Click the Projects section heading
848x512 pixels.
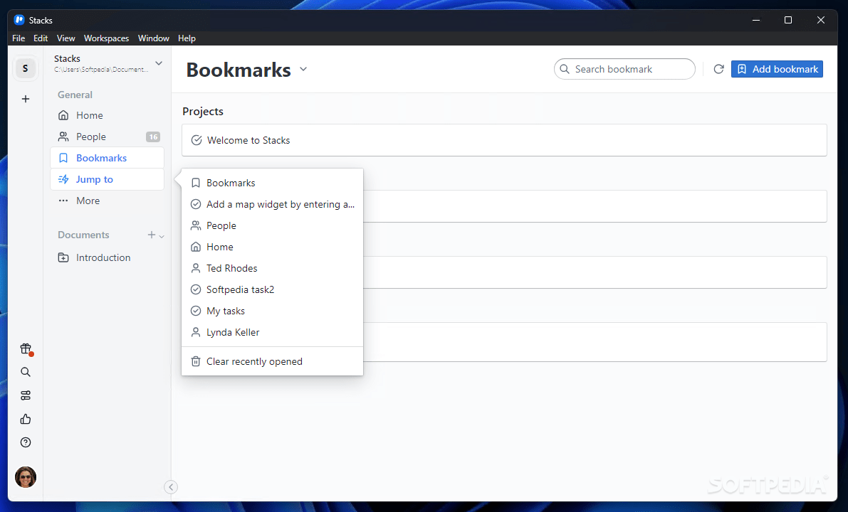(x=203, y=111)
